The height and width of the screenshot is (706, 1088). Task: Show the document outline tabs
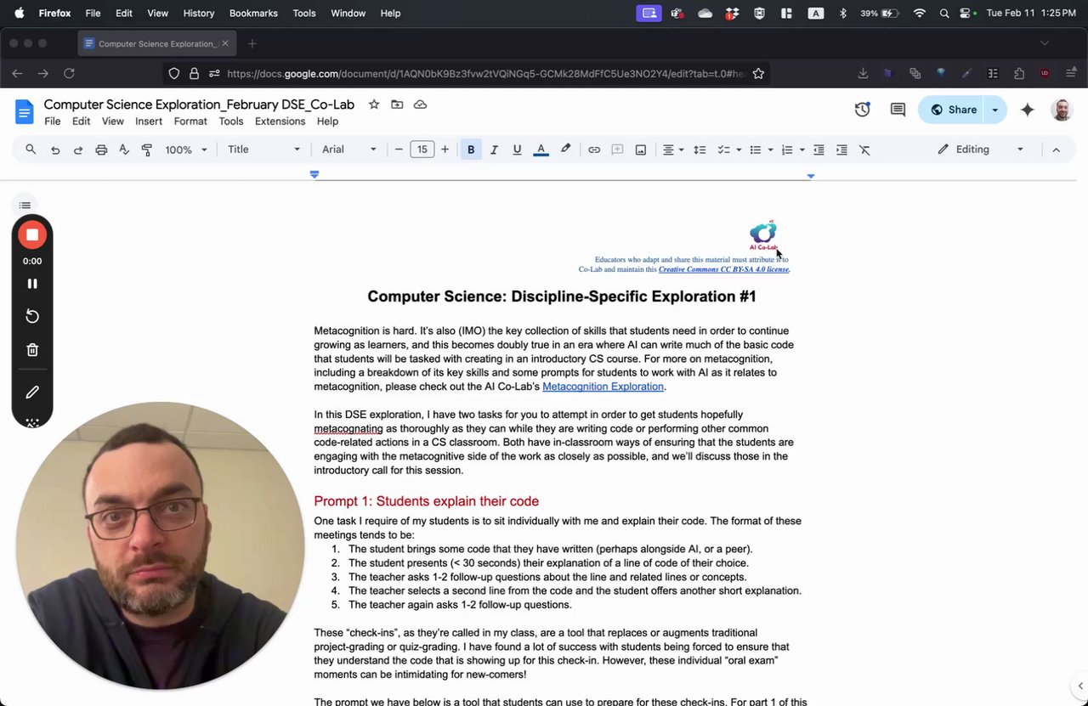tap(25, 206)
